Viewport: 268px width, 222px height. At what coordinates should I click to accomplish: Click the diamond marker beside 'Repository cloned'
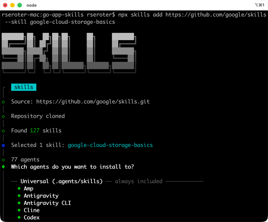tap(3, 117)
